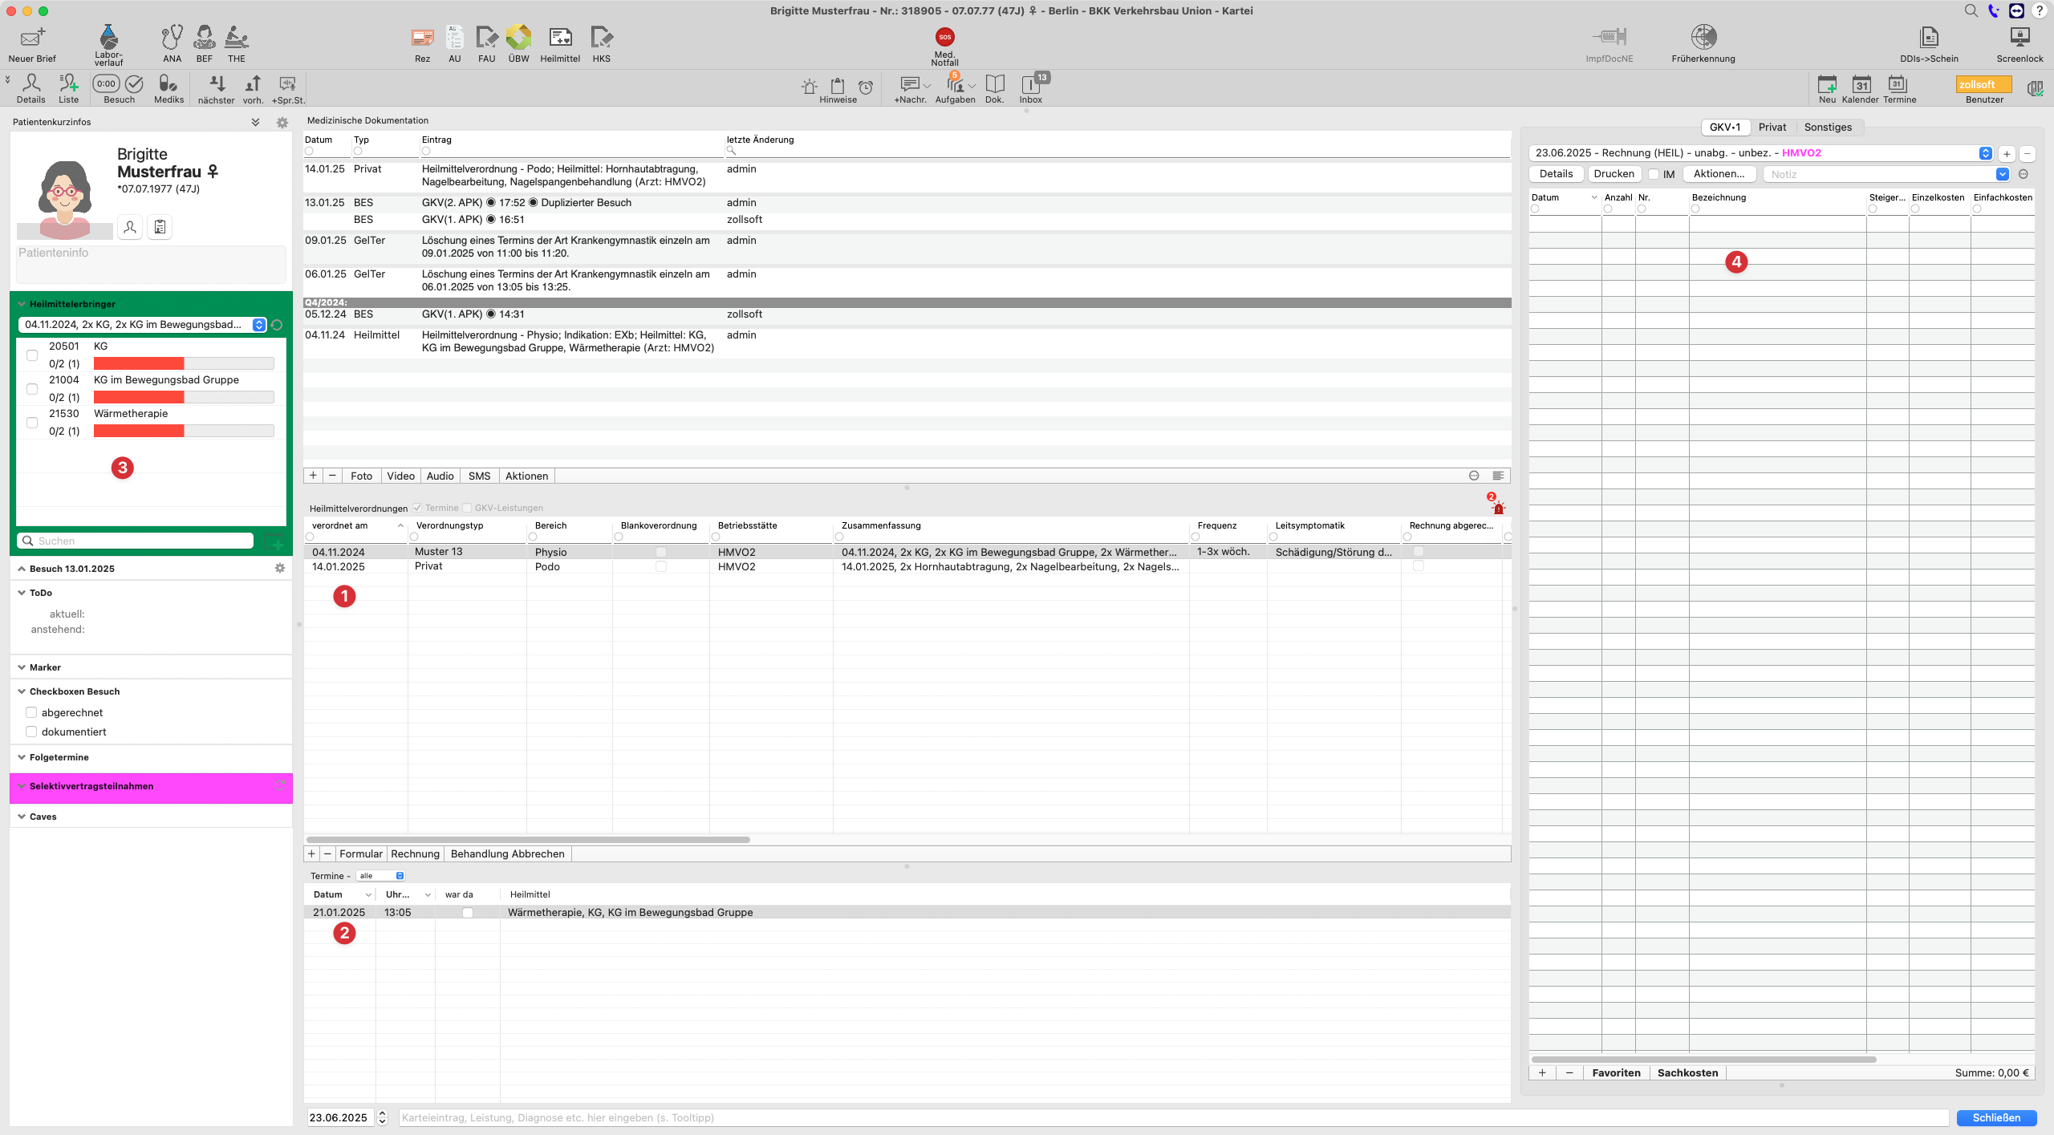
Task: Collapse the Caves section
Action: (22, 817)
